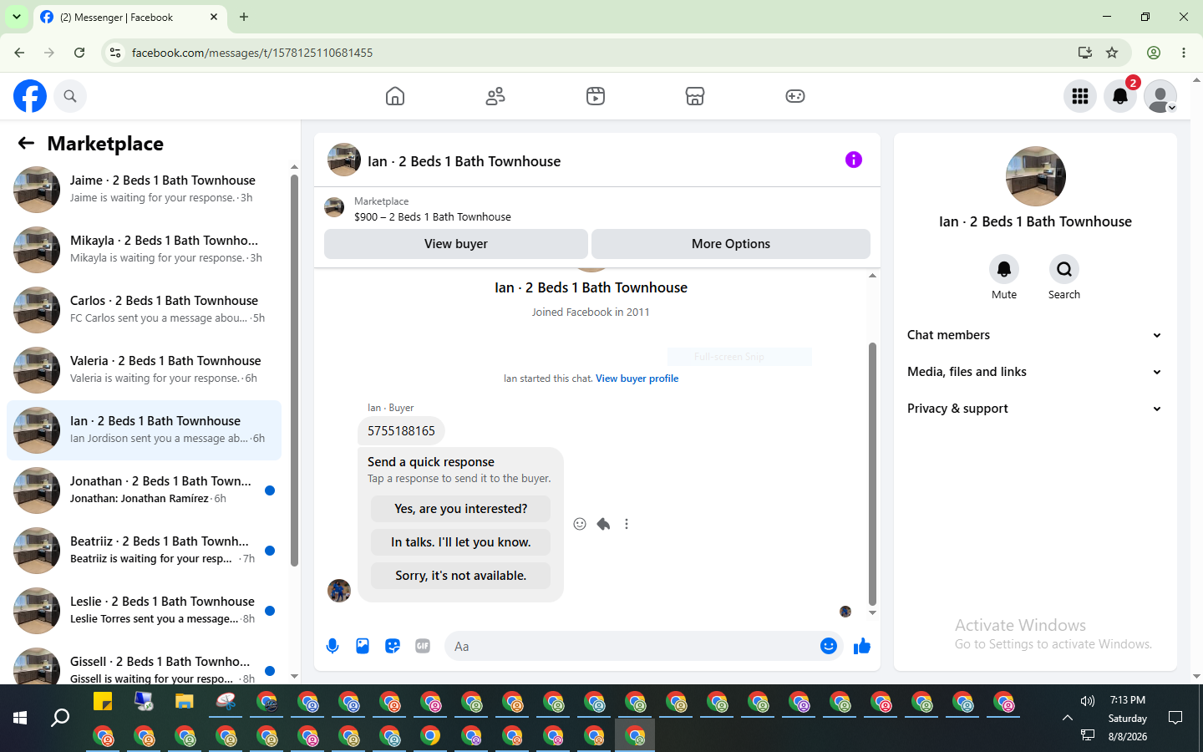Expand the Chat members section

tap(1035, 335)
